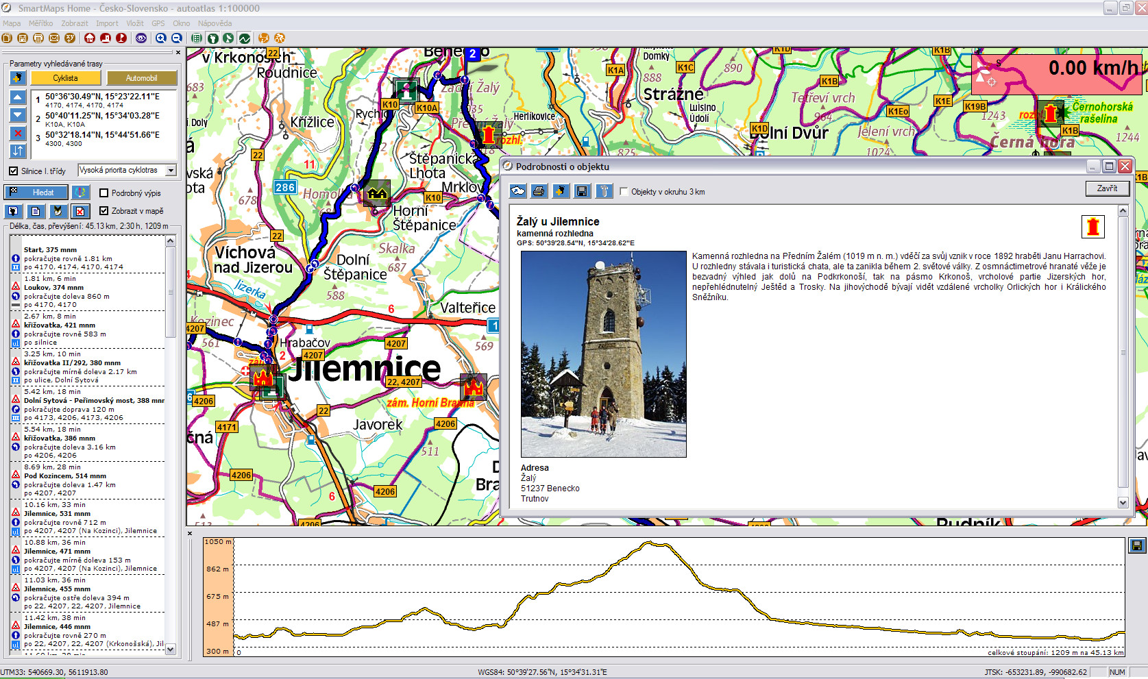Click the green satellite dish GPS icon

pos(228,38)
